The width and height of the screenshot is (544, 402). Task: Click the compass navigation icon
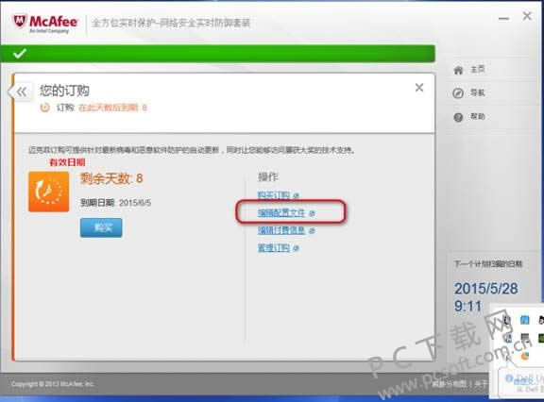[458, 93]
